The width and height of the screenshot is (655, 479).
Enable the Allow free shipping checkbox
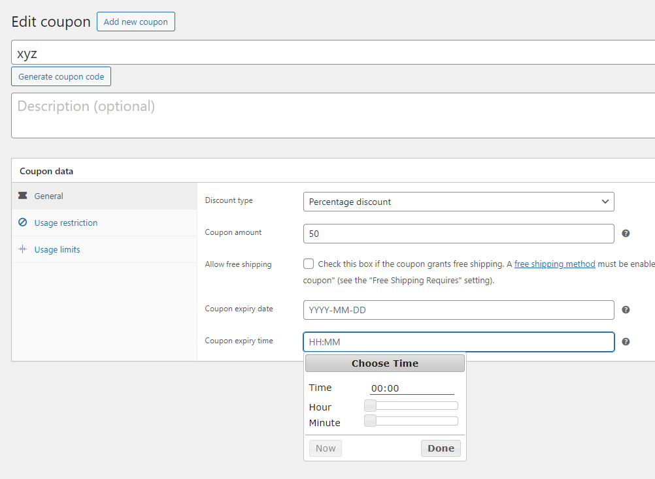[x=309, y=264]
